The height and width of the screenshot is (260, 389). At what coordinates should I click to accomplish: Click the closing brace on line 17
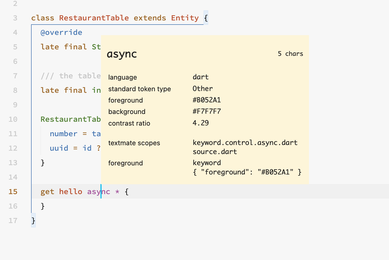33,220
